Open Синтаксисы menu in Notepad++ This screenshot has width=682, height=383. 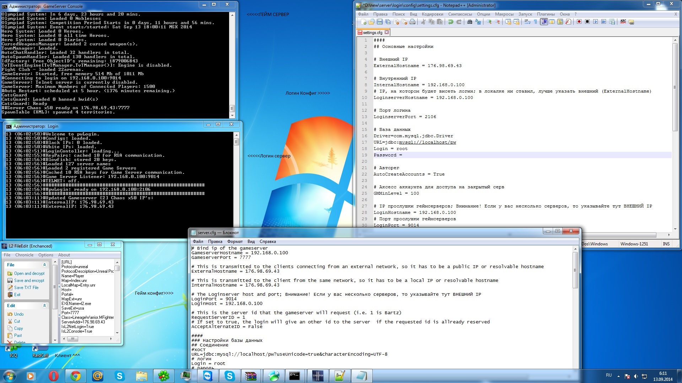pyautogui.click(x=460, y=14)
